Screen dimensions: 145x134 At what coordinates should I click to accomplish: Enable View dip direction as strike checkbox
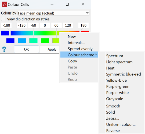click(x=3, y=19)
